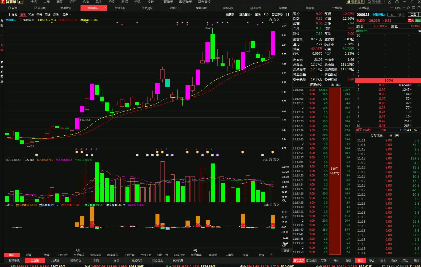The height and width of the screenshot is (267, 421).
Task: Collapse the bottom panel chevron
Action: (x=289, y=261)
